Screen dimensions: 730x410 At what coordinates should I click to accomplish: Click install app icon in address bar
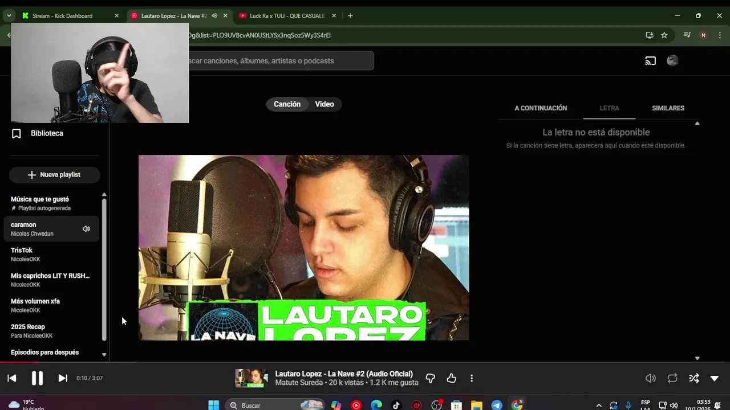click(650, 35)
